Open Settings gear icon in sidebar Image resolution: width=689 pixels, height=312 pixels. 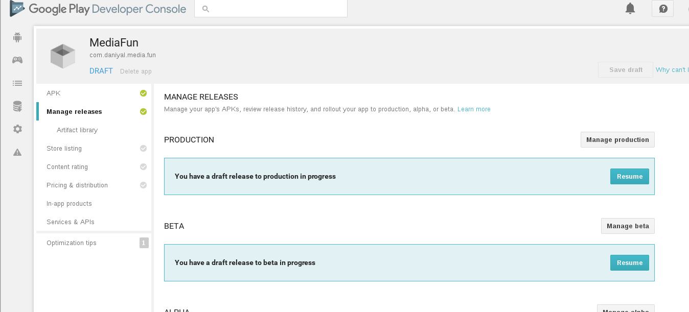pos(17,129)
